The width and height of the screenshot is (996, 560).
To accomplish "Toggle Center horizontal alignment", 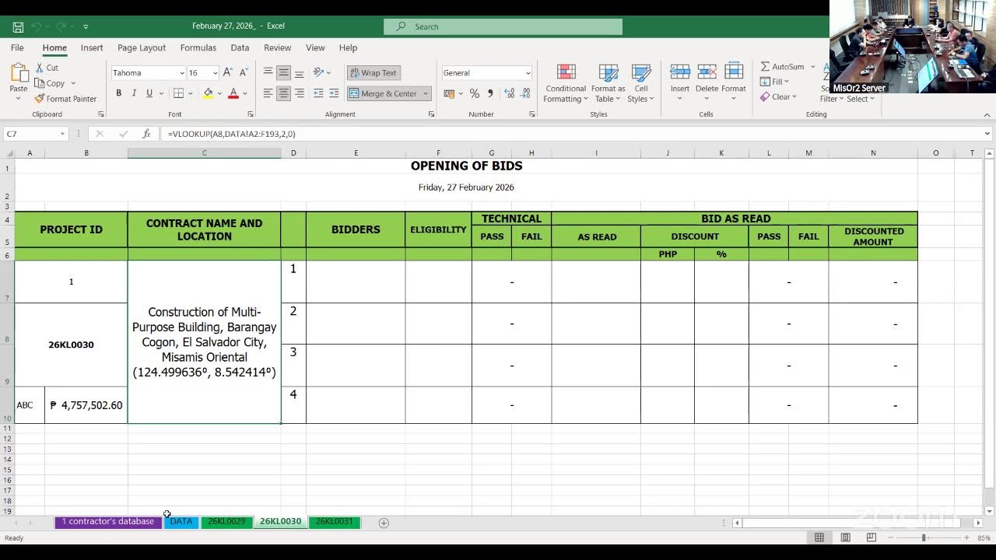I will (x=283, y=93).
